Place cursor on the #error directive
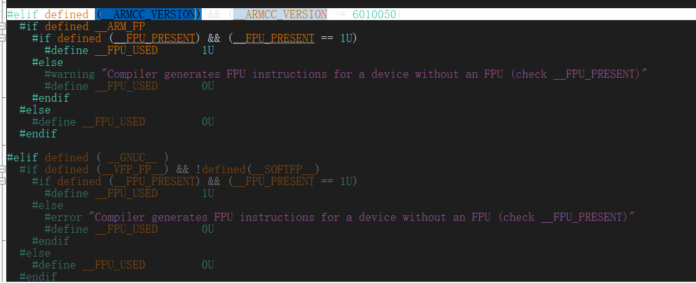 63,217
